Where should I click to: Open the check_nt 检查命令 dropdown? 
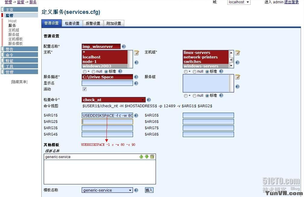tap(114, 100)
